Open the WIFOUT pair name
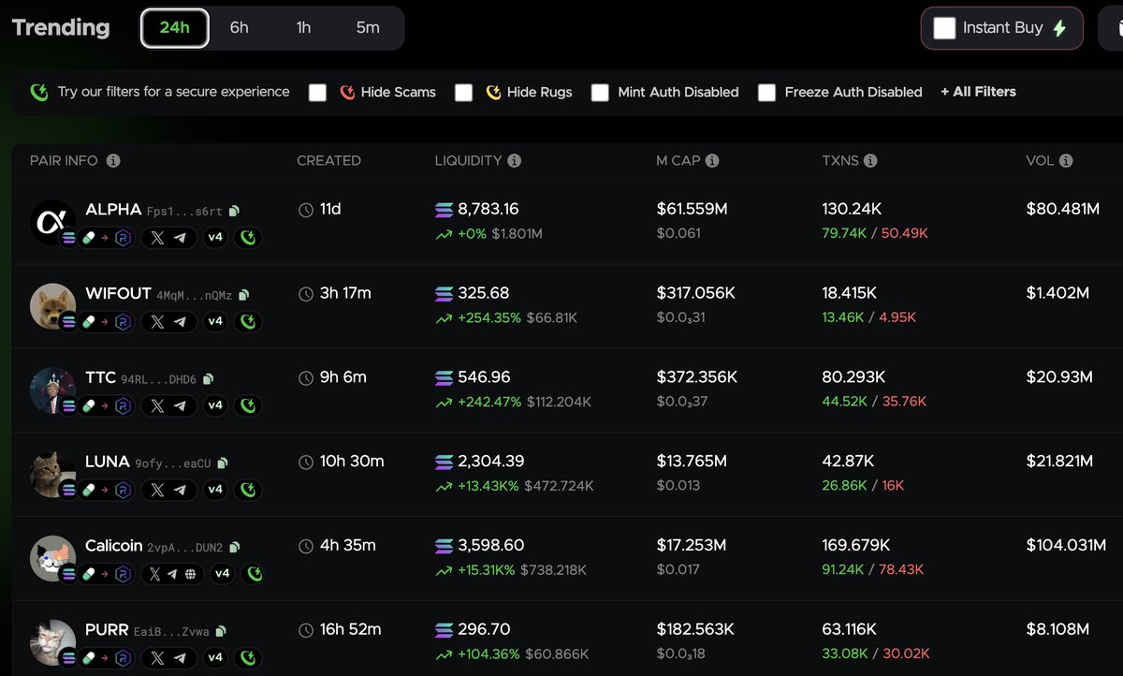The image size is (1123, 676). click(x=118, y=294)
